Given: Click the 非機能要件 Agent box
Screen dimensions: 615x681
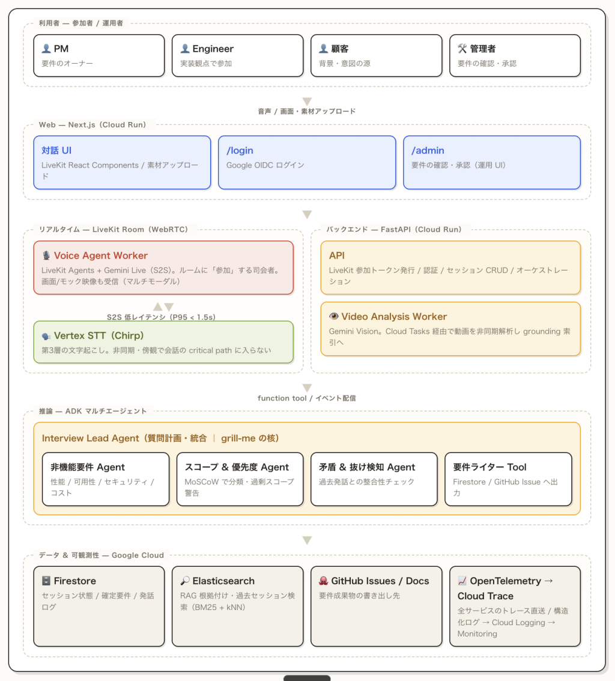Looking at the screenshot, I should click(x=106, y=479).
